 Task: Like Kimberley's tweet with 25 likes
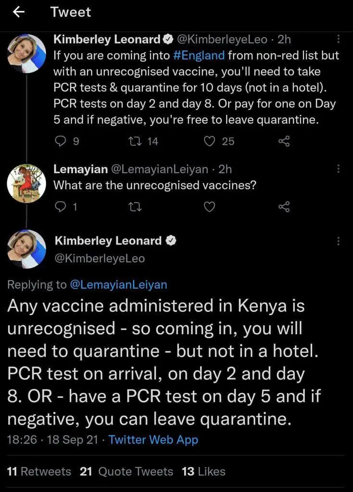tap(210, 141)
